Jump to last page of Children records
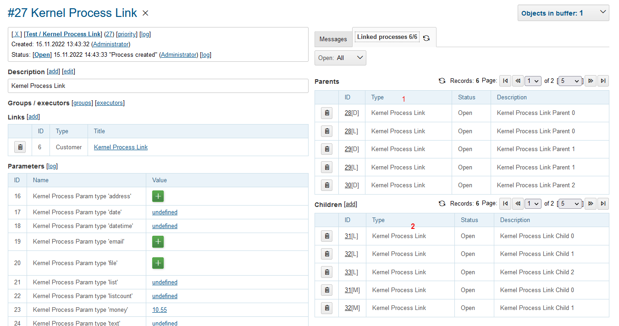 click(603, 204)
